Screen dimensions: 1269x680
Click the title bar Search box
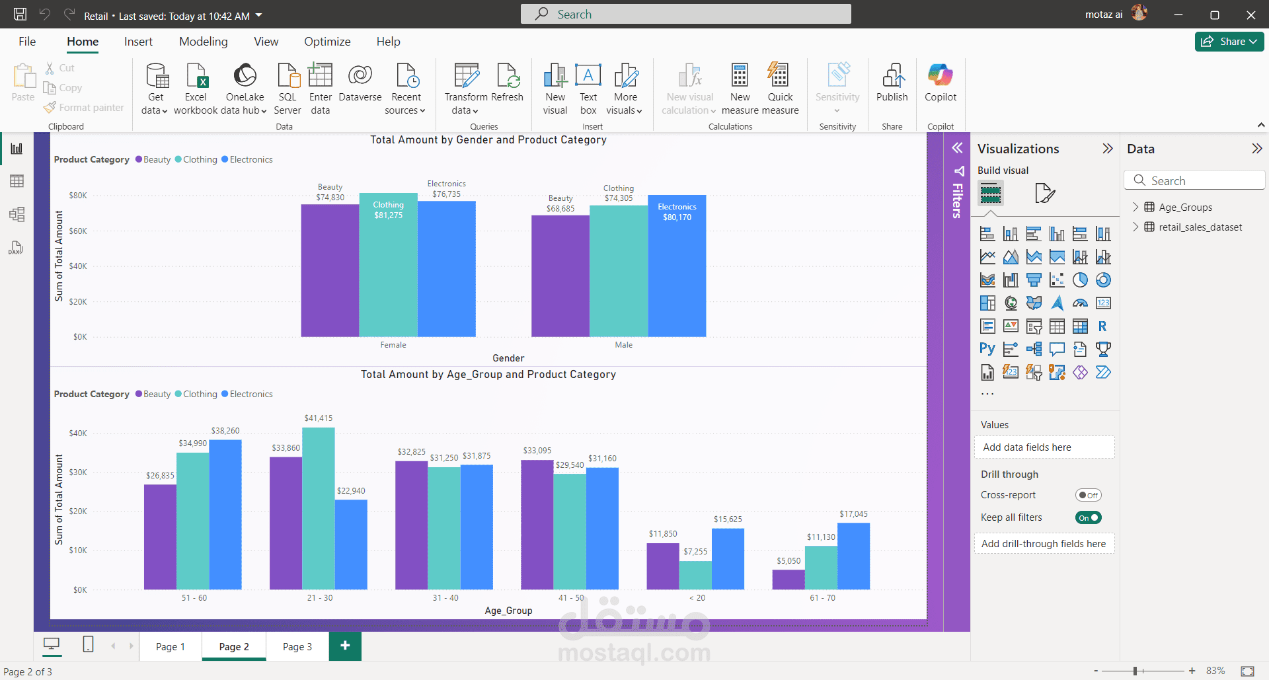[x=686, y=14]
